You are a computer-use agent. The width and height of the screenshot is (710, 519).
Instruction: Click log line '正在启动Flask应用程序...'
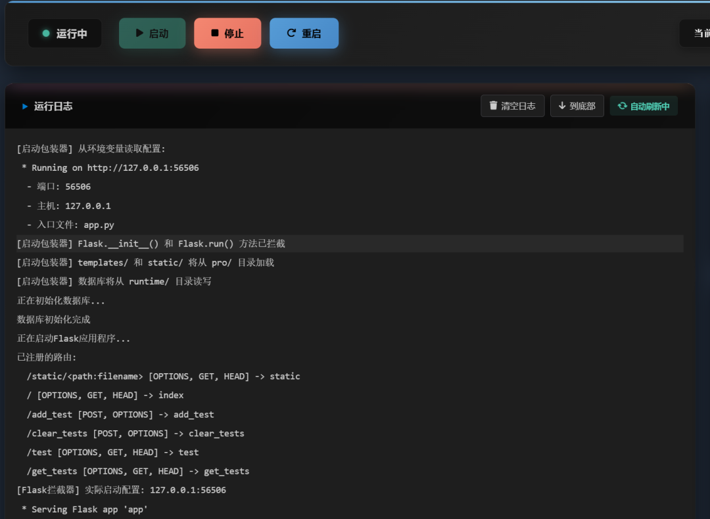(x=74, y=338)
